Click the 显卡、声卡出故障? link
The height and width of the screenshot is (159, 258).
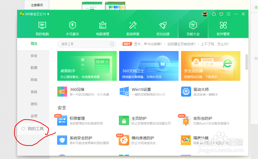click(x=148, y=44)
